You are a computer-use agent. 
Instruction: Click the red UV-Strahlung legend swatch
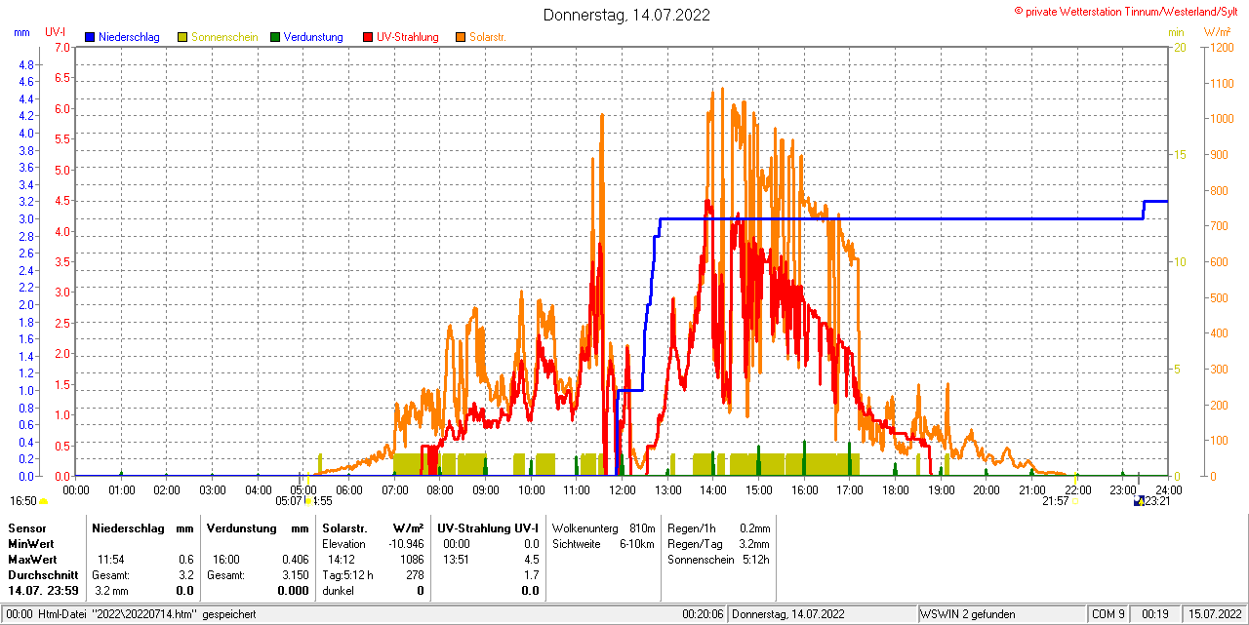coord(368,37)
